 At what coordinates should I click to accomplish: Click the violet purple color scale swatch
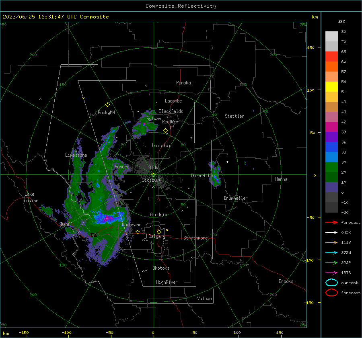(x=331, y=137)
